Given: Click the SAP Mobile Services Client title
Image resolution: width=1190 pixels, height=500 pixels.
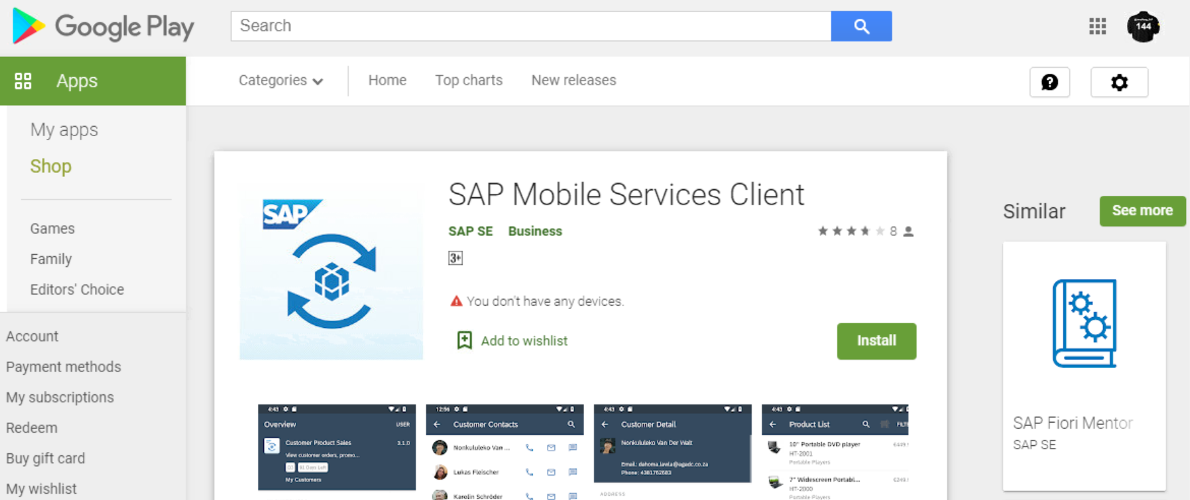Looking at the screenshot, I should (626, 195).
